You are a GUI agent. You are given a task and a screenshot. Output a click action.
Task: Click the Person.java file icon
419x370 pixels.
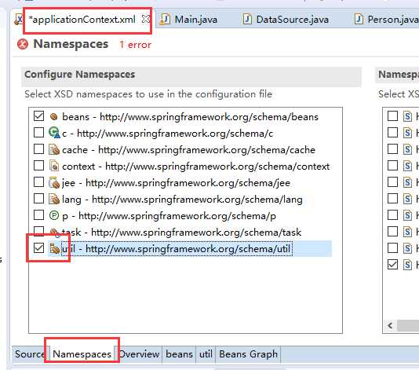359,20
